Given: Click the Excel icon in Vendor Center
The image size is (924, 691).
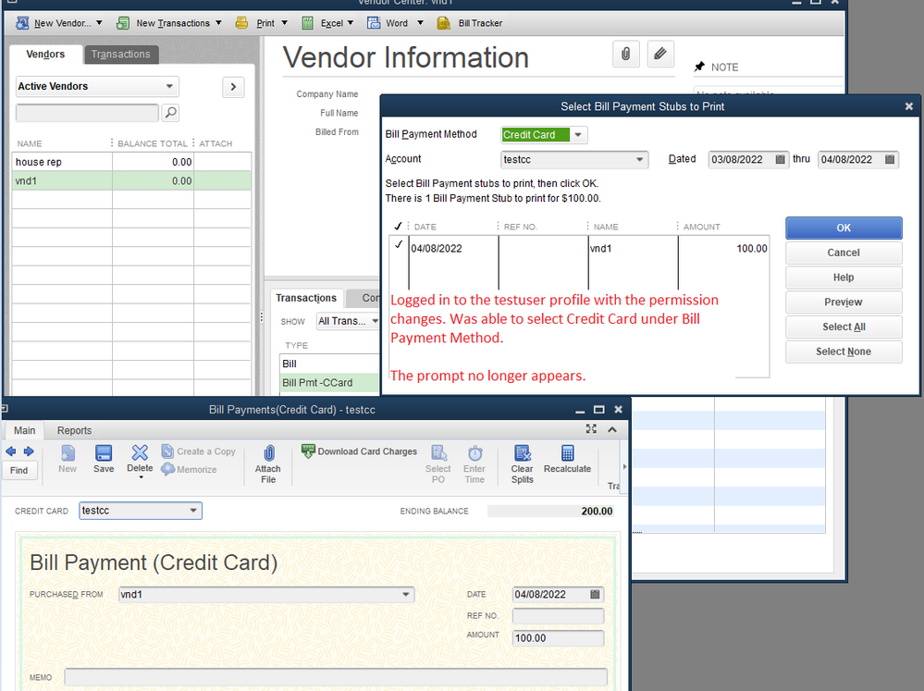Looking at the screenshot, I should coord(307,23).
